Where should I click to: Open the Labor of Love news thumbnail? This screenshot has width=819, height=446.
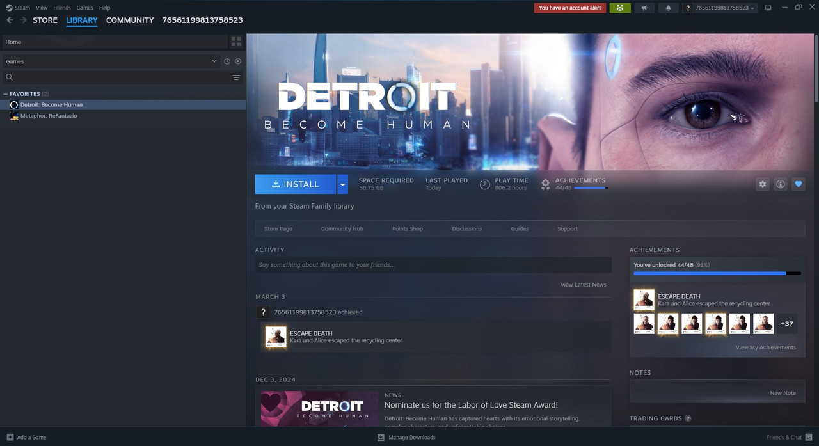click(x=319, y=409)
